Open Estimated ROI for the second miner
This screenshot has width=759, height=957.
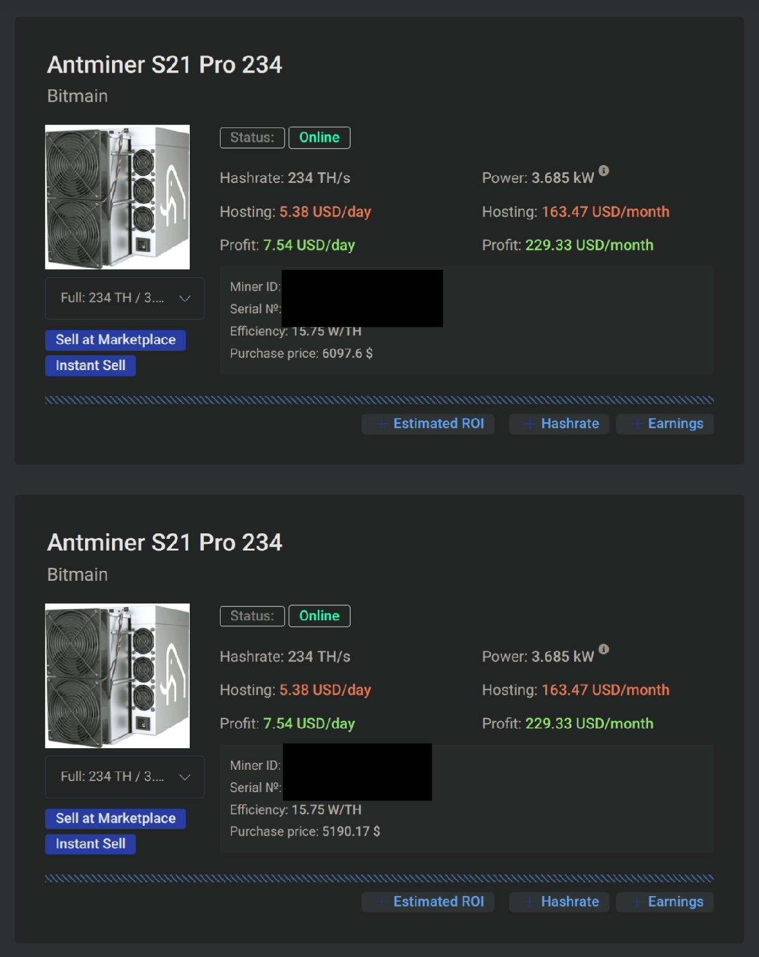click(x=428, y=902)
